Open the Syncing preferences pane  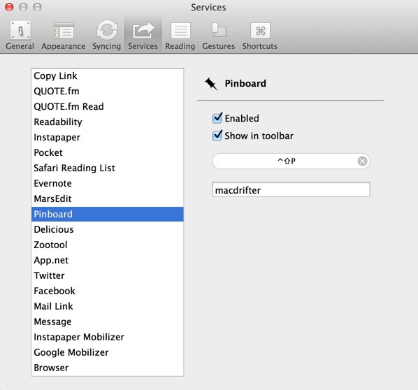tap(107, 36)
